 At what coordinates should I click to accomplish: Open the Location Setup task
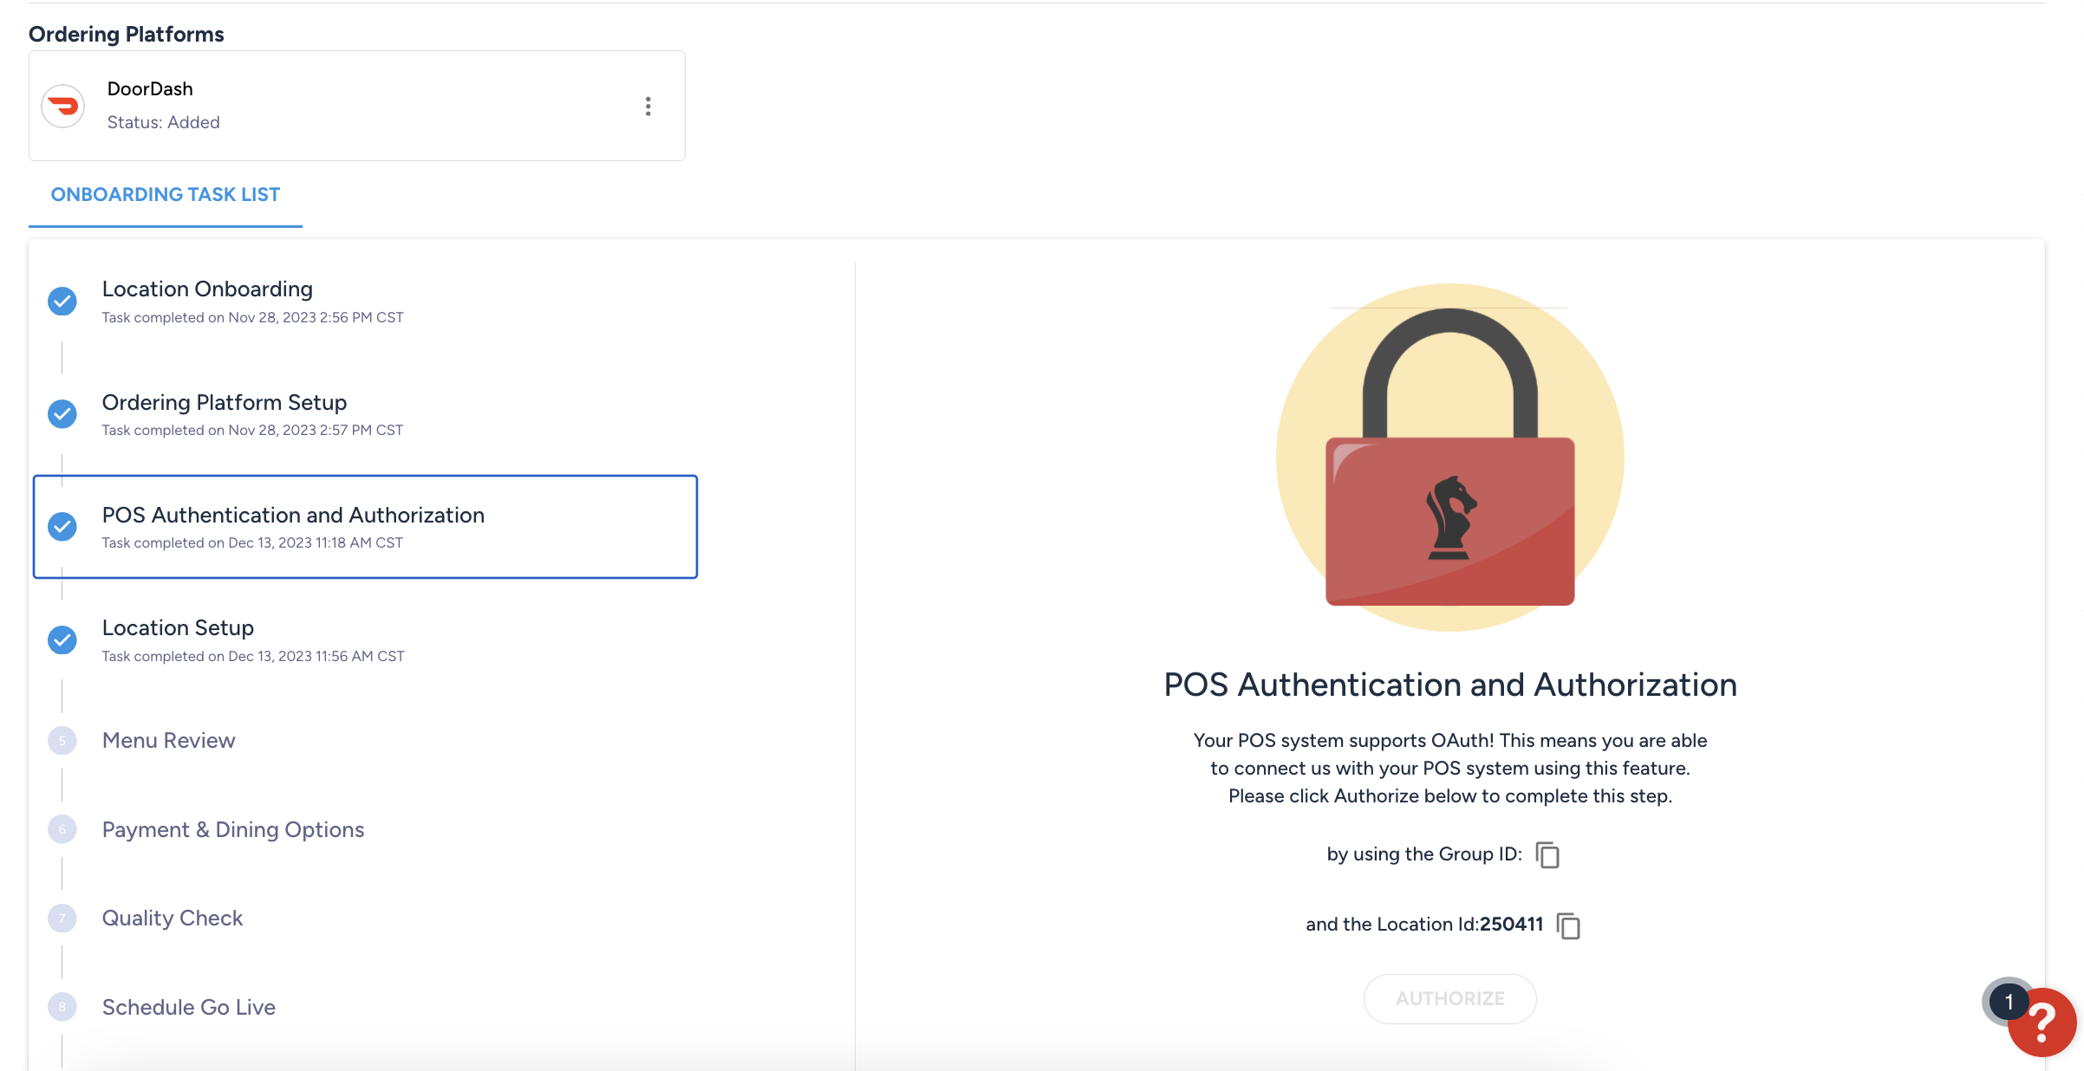178,627
